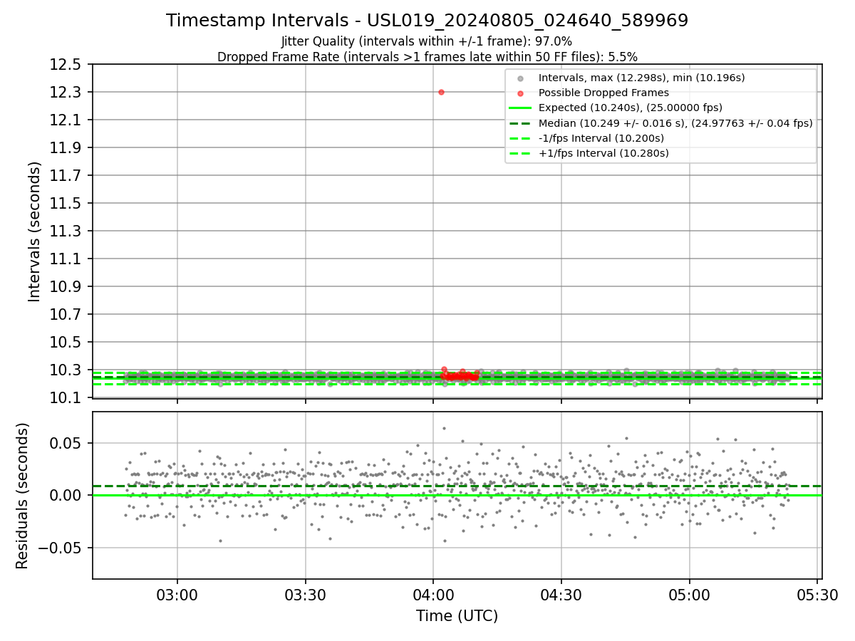855x641 pixels.
Task: Click the '12.3' y-axis tick label
Action: click(x=66, y=93)
